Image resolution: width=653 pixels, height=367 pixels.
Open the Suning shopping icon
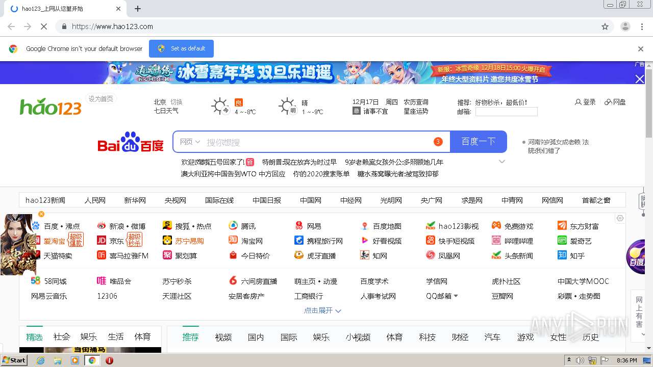pos(167,241)
